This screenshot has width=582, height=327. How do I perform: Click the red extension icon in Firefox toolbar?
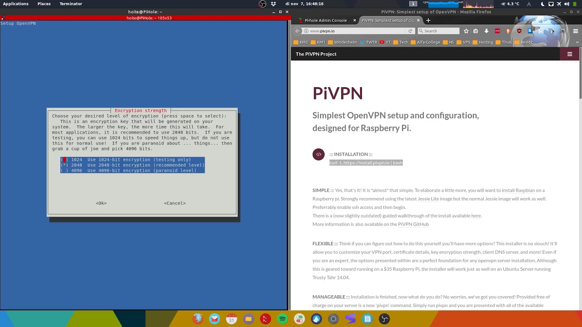(497, 31)
